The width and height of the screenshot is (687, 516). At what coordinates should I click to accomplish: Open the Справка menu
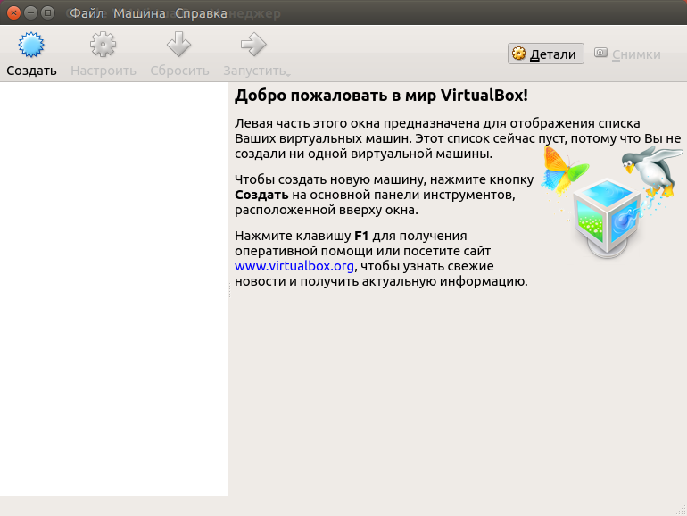tap(201, 13)
